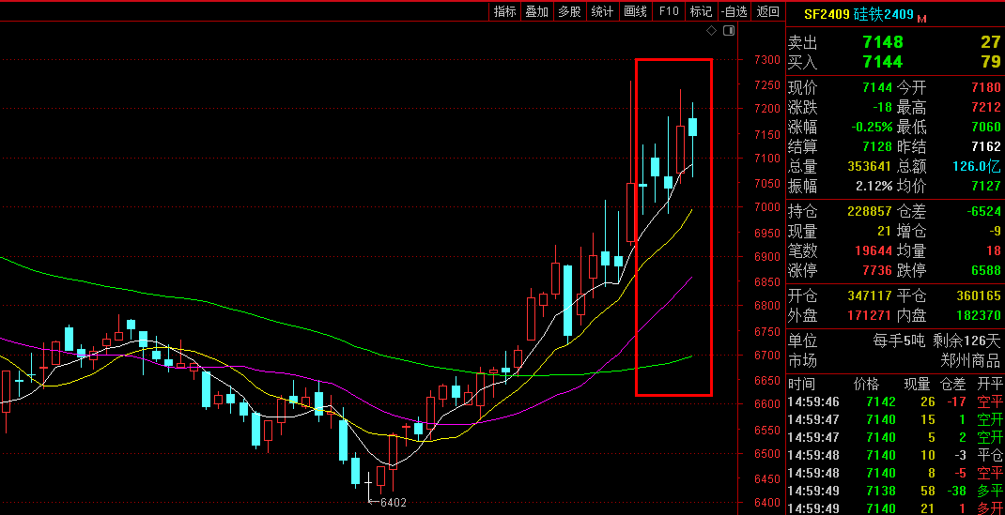Click the 标记 mark button
Viewport: 1005px width, 515px height.
point(701,11)
